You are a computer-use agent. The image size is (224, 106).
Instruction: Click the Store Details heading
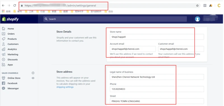click(x=64, y=32)
